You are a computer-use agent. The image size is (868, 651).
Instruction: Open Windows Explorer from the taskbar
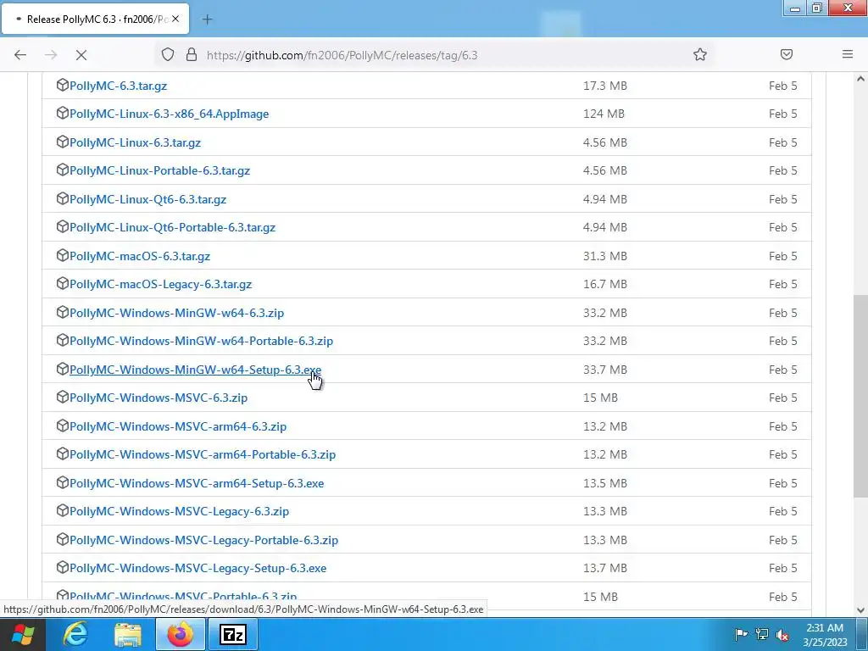(128, 634)
